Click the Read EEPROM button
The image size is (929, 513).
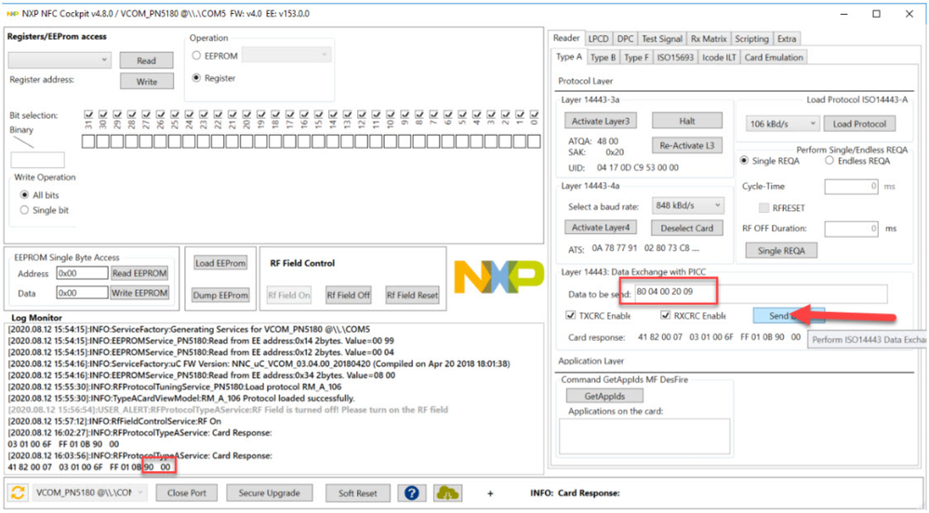coord(139,273)
